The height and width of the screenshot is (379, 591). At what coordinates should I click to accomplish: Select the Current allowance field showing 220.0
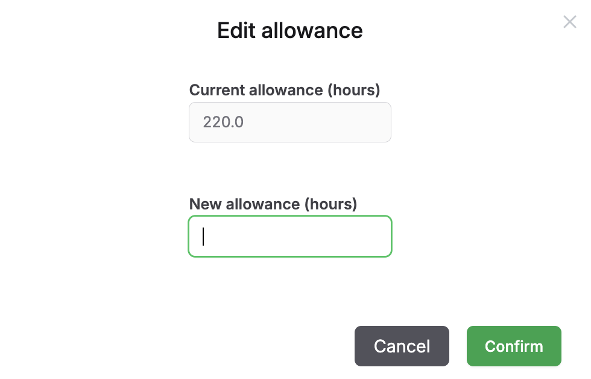point(289,122)
